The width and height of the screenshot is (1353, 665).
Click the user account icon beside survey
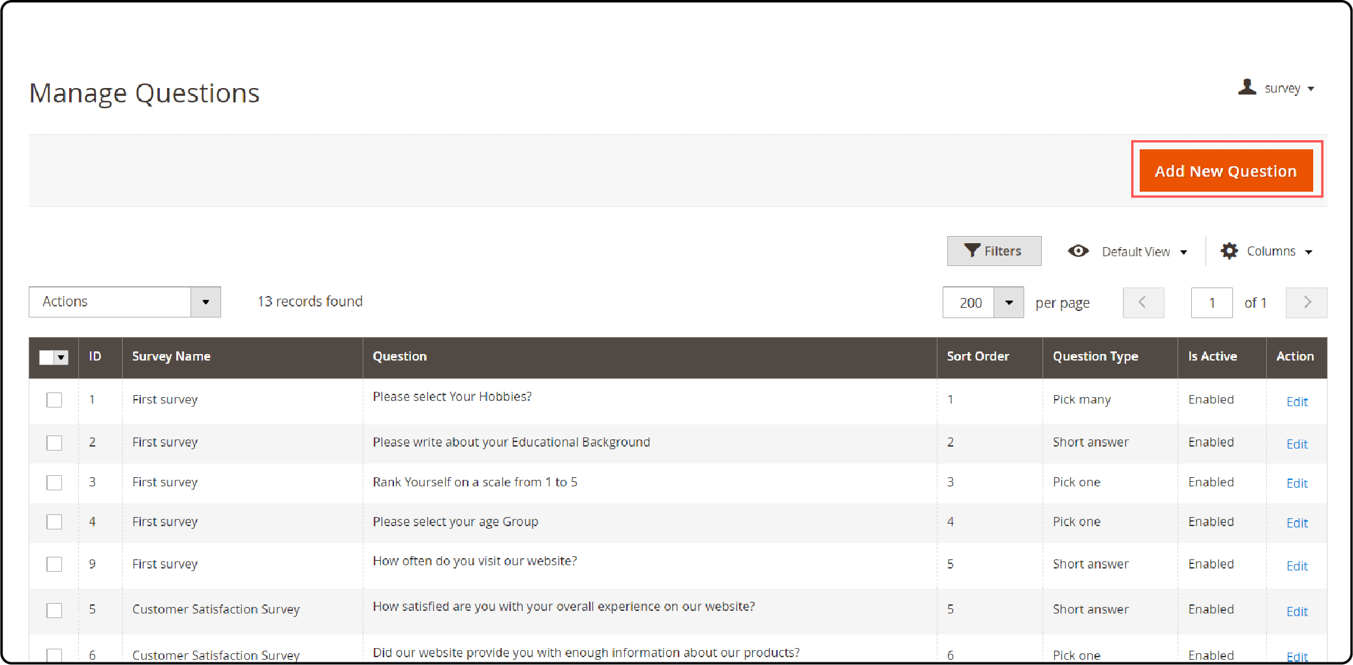[x=1247, y=87]
